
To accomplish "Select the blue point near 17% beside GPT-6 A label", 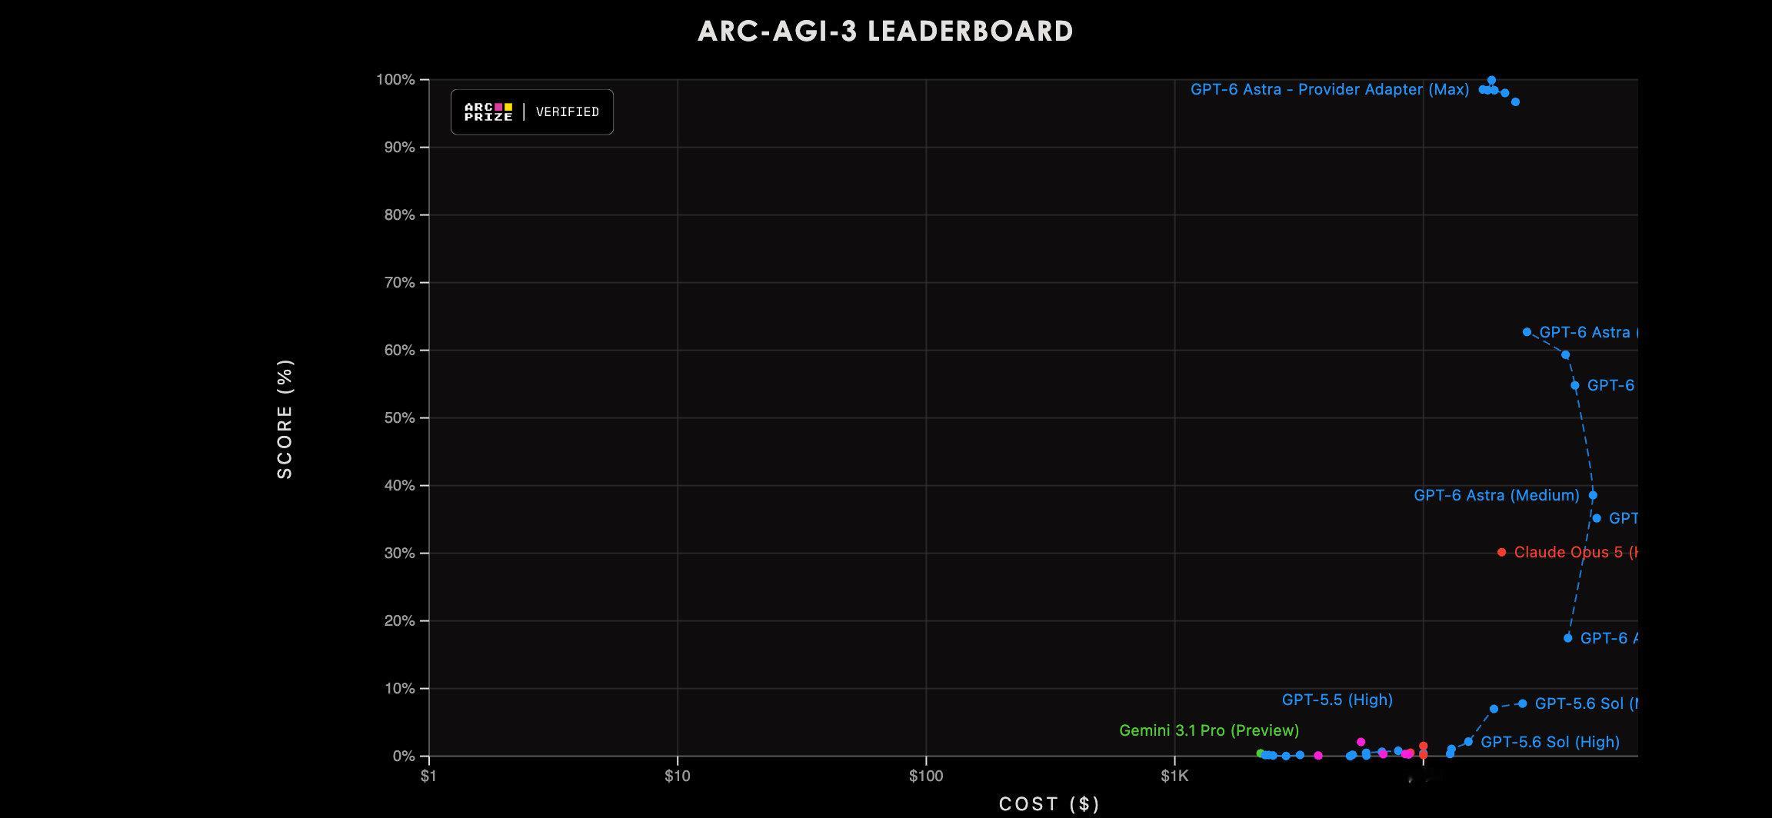I will coord(1567,638).
